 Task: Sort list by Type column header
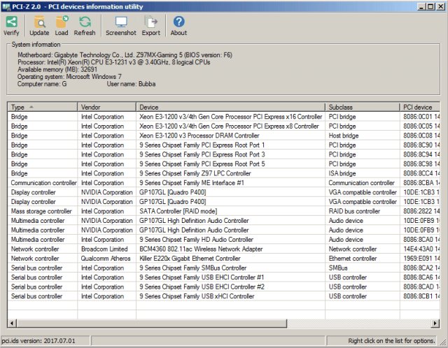pos(42,107)
